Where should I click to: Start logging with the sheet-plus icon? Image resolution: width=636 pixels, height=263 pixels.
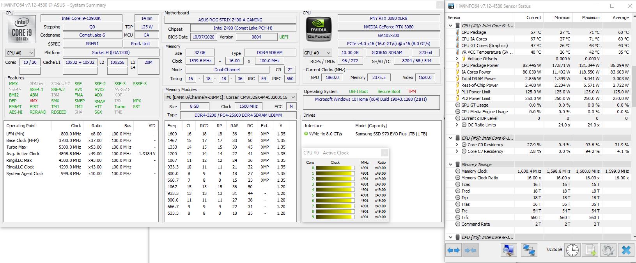pyautogui.click(x=590, y=250)
